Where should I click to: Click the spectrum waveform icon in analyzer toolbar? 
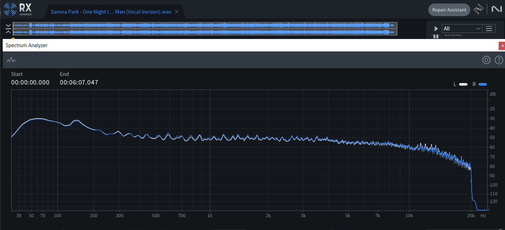coord(11,60)
